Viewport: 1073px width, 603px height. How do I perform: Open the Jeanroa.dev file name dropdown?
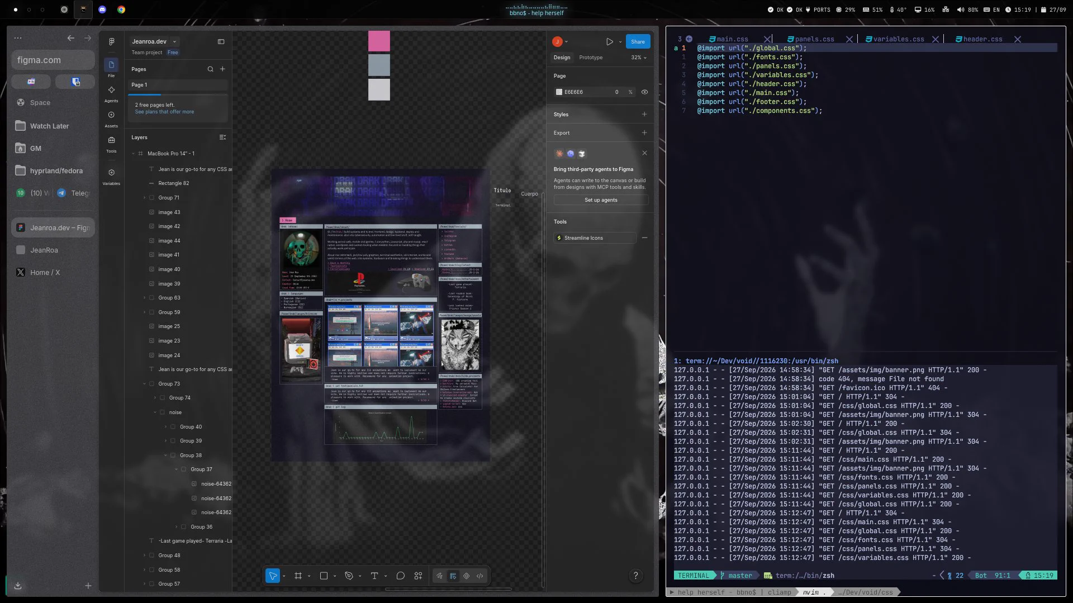(174, 41)
